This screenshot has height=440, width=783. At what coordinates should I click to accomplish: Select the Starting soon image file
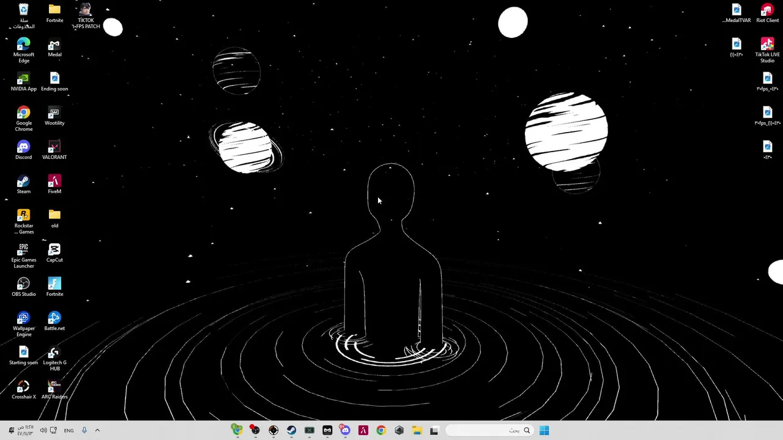click(23, 356)
